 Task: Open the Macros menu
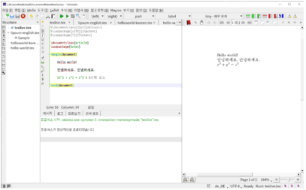[116, 10]
